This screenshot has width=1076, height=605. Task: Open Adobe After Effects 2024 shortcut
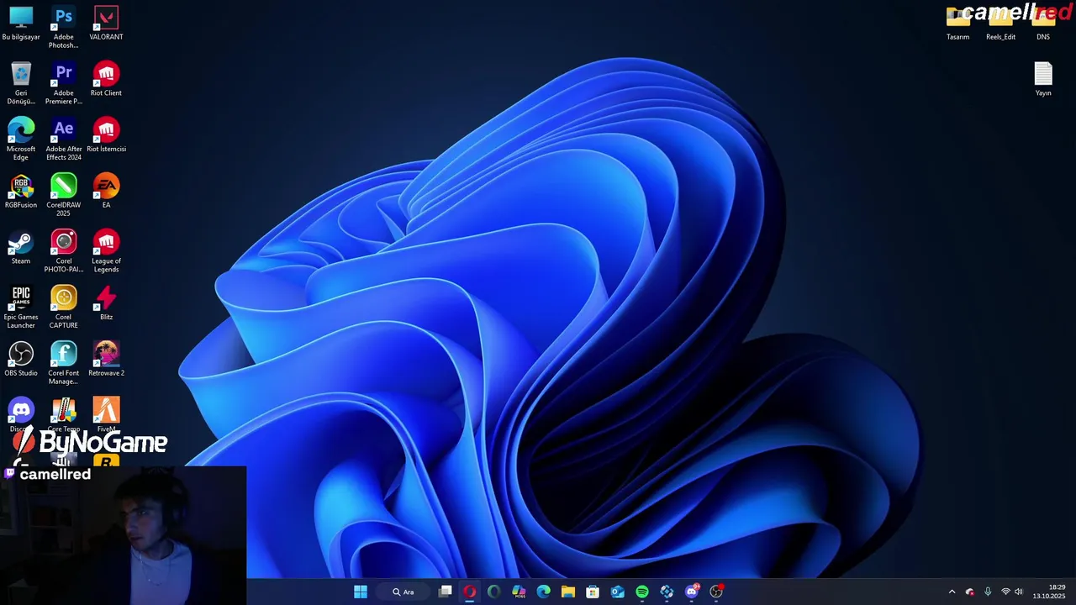[x=63, y=139]
